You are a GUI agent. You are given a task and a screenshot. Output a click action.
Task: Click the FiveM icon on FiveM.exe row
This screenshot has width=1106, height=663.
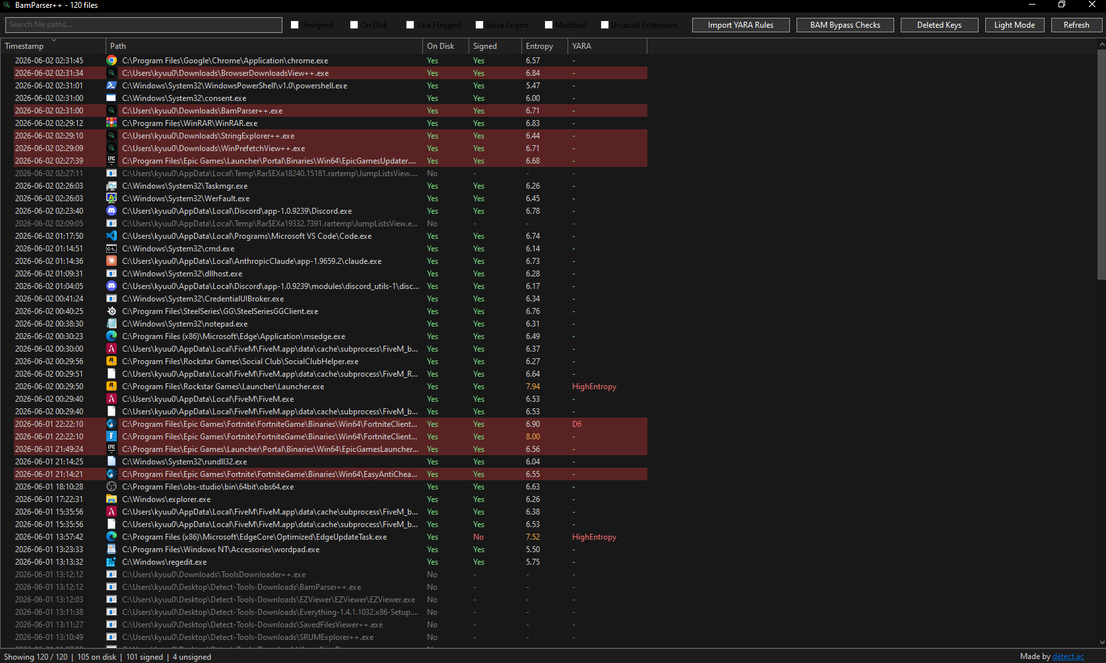(x=112, y=399)
